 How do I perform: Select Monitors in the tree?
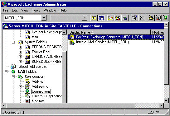pos(38,101)
